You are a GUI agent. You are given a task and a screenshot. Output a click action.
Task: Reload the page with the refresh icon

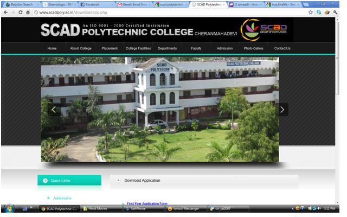pos(21,12)
